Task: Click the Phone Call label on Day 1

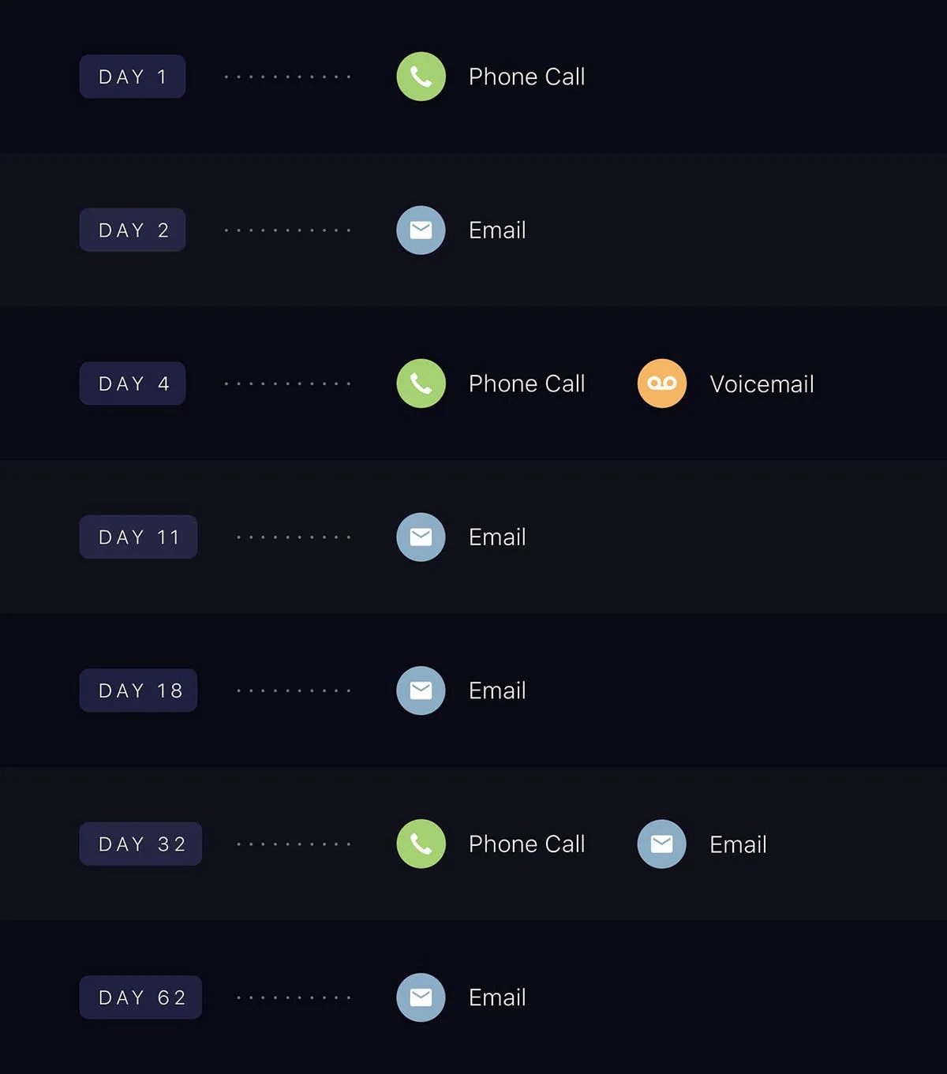Action: pyautogui.click(x=526, y=77)
